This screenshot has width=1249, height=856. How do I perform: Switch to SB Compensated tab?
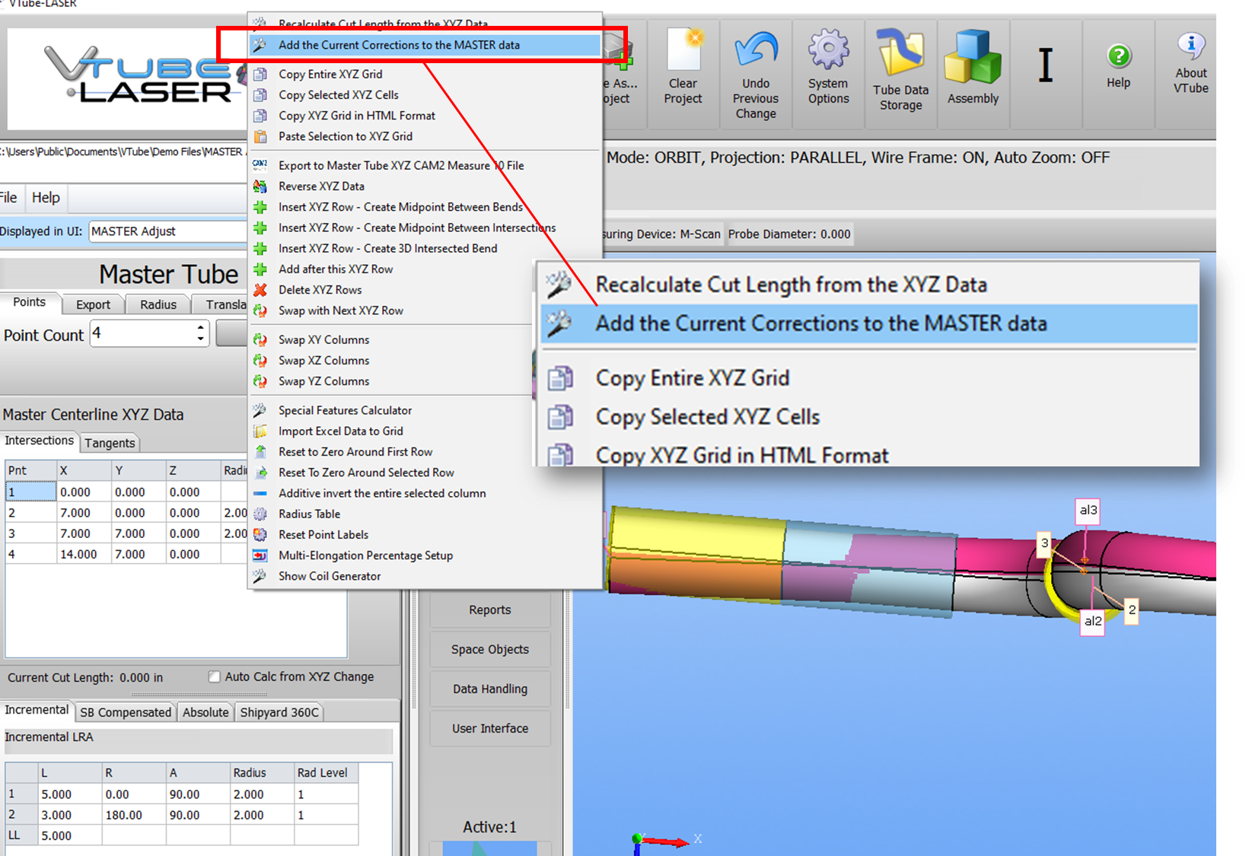tap(126, 712)
